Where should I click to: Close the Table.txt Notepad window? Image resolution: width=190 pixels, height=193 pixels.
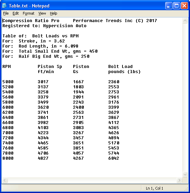coord(184,6)
